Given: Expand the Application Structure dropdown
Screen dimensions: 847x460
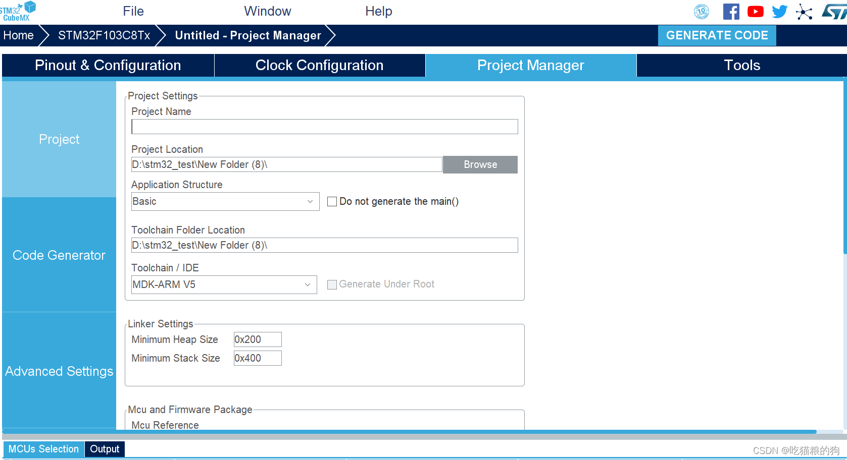Looking at the screenshot, I should point(225,201).
